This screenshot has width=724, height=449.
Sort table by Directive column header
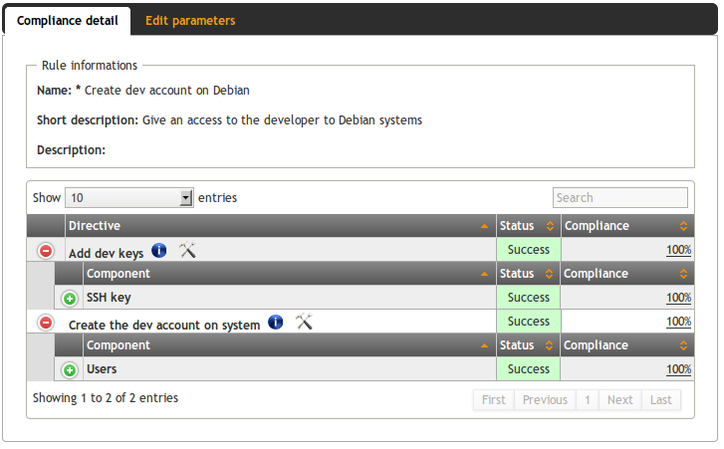click(280, 226)
